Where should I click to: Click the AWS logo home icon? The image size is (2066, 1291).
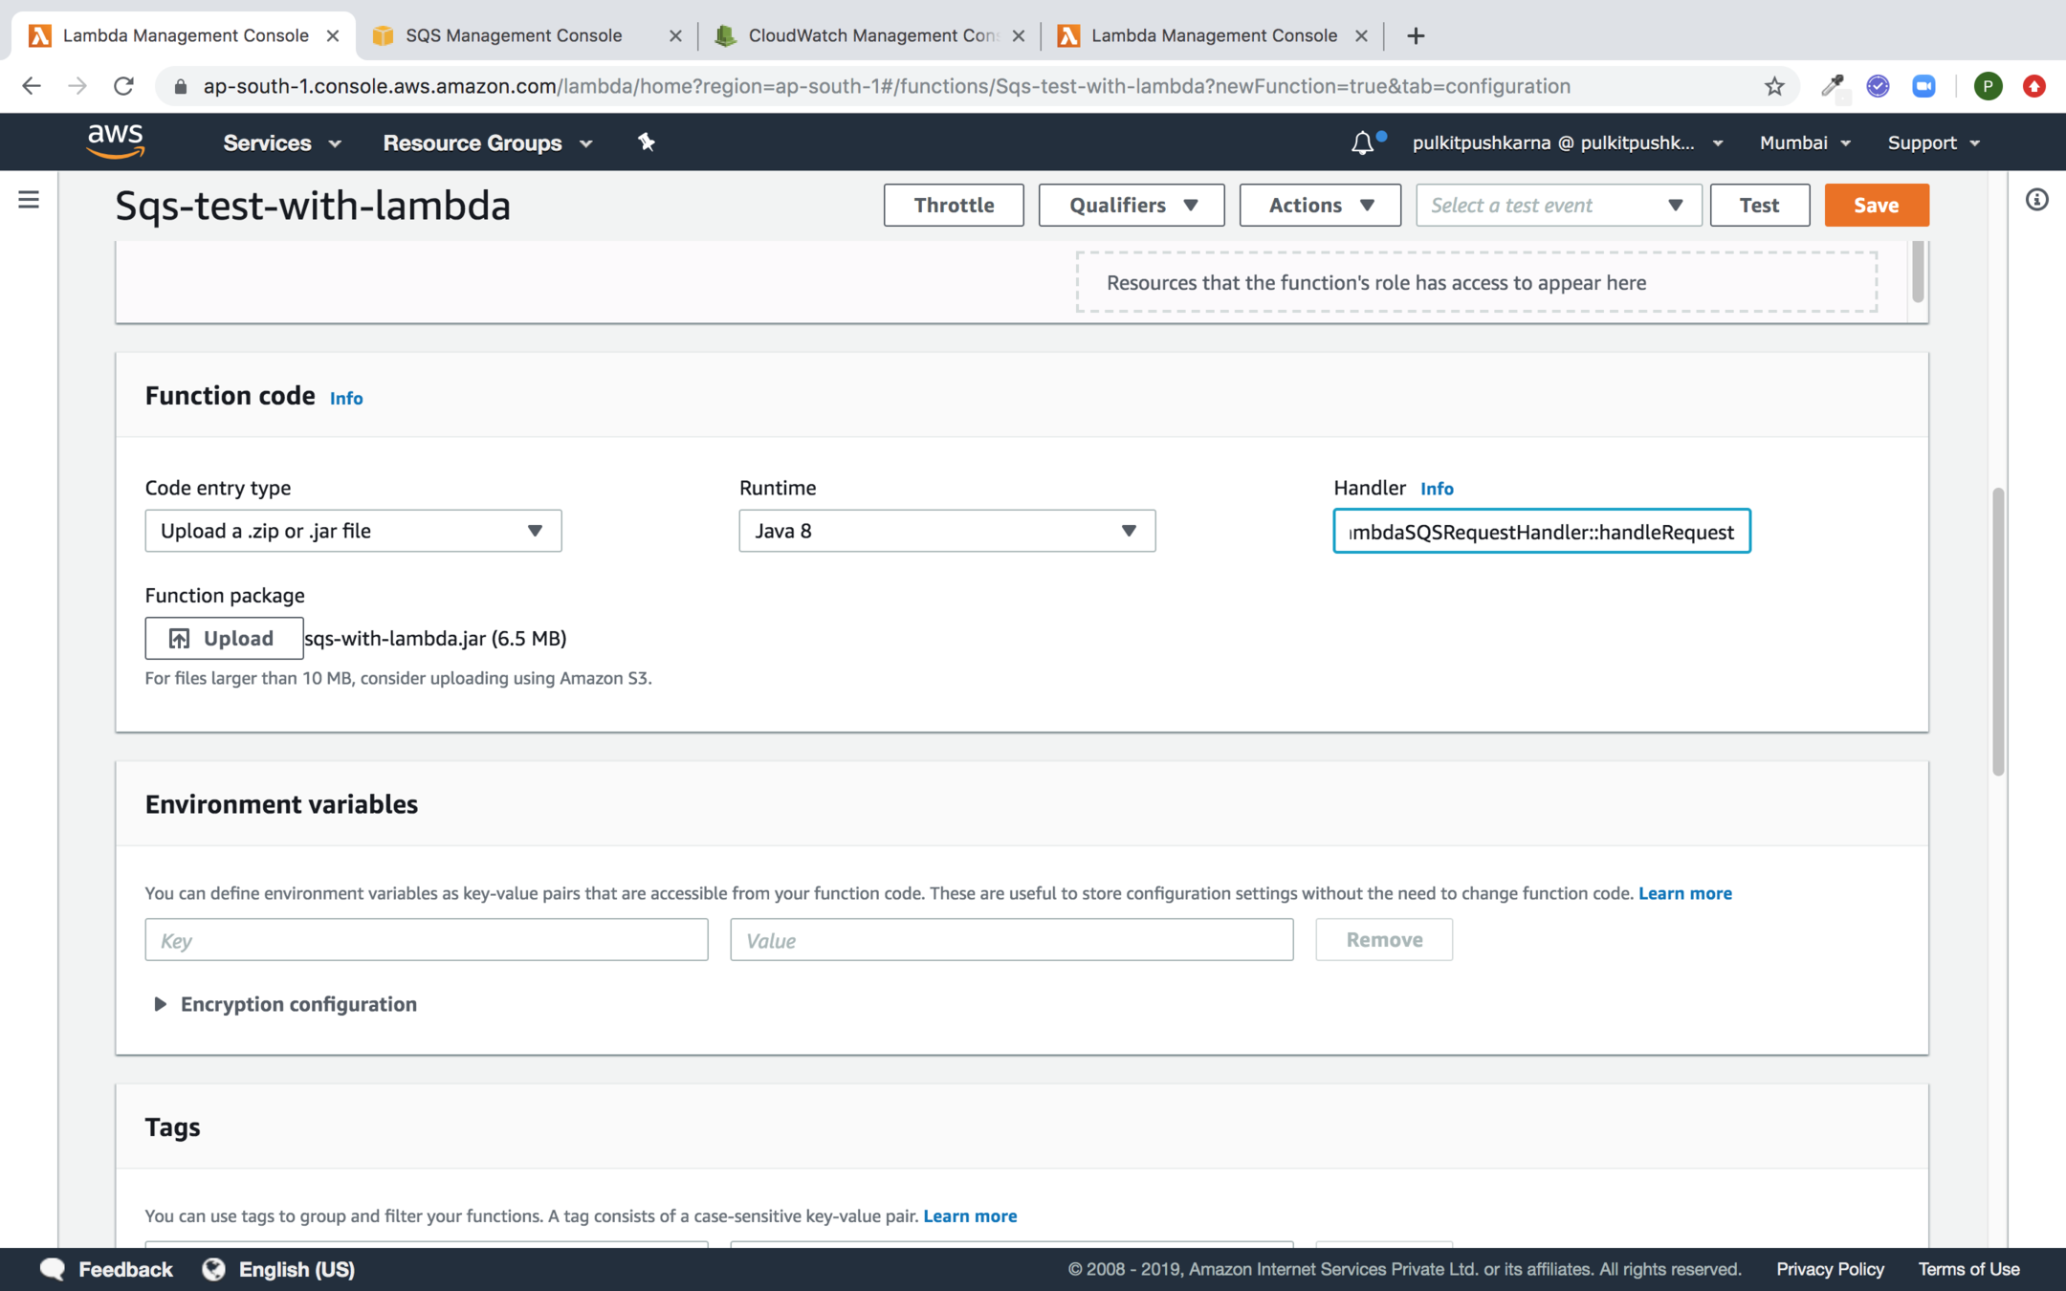point(115,142)
